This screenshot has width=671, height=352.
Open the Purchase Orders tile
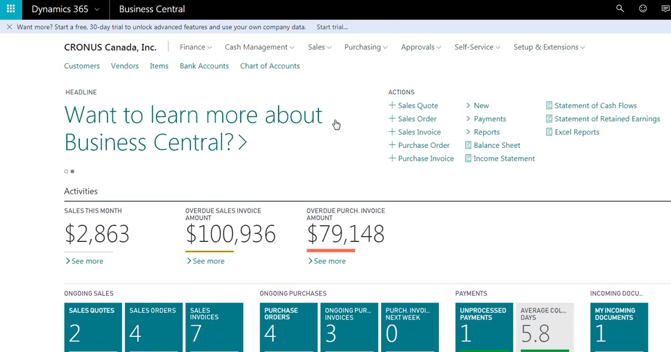tap(288, 327)
